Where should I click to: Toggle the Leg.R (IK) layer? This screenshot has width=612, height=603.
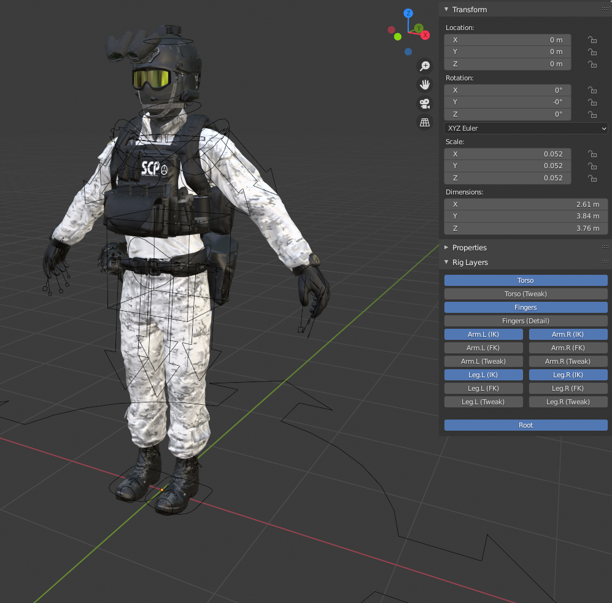(568, 375)
